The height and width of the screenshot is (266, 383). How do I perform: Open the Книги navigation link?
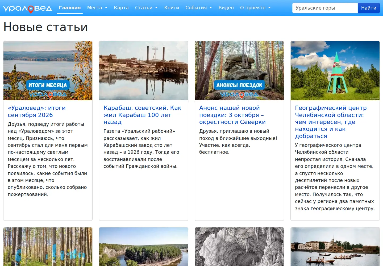(172, 8)
